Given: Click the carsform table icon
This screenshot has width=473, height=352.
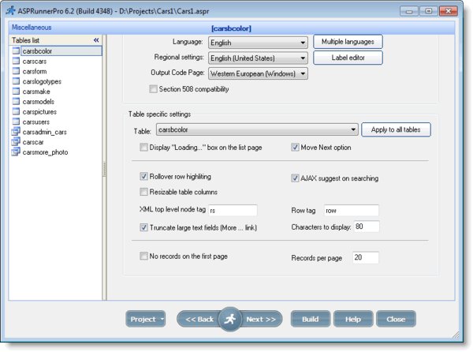Looking at the screenshot, I should coord(16,71).
